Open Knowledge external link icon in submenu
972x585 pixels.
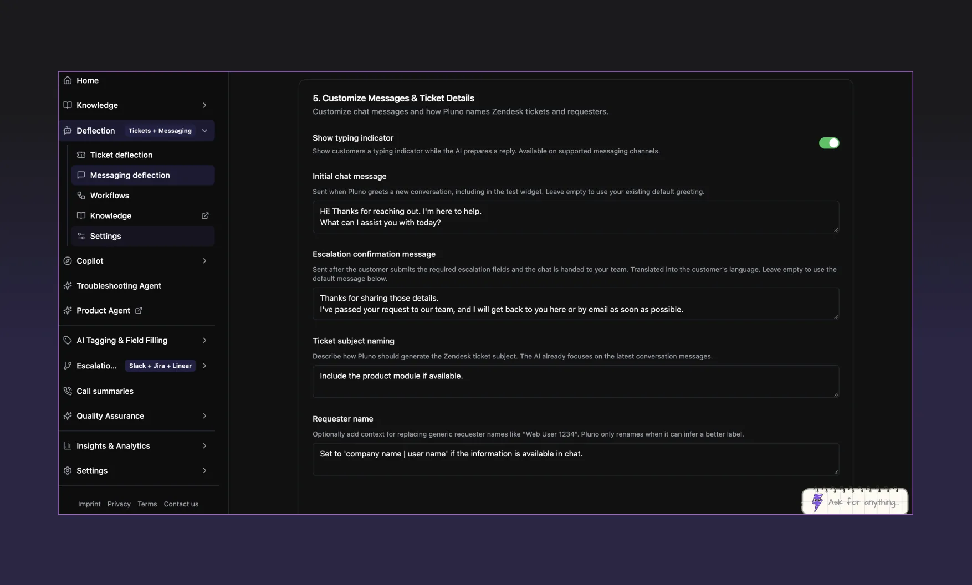pyautogui.click(x=205, y=215)
